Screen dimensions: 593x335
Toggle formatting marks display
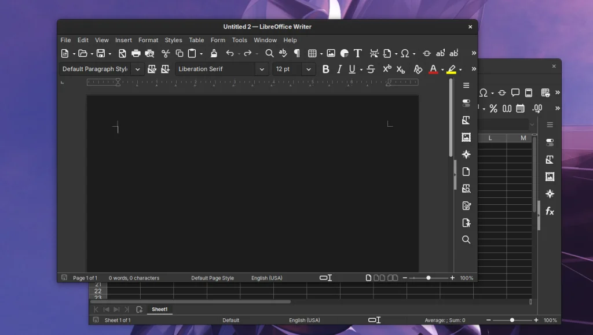[x=296, y=53]
